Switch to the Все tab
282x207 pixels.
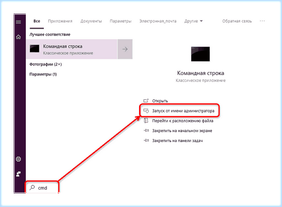tap(37, 21)
